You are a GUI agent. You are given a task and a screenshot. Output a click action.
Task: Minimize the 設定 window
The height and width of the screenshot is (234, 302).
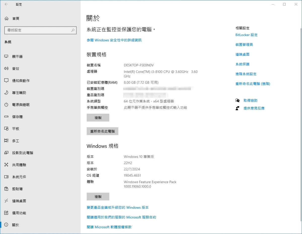tap(273, 4)
